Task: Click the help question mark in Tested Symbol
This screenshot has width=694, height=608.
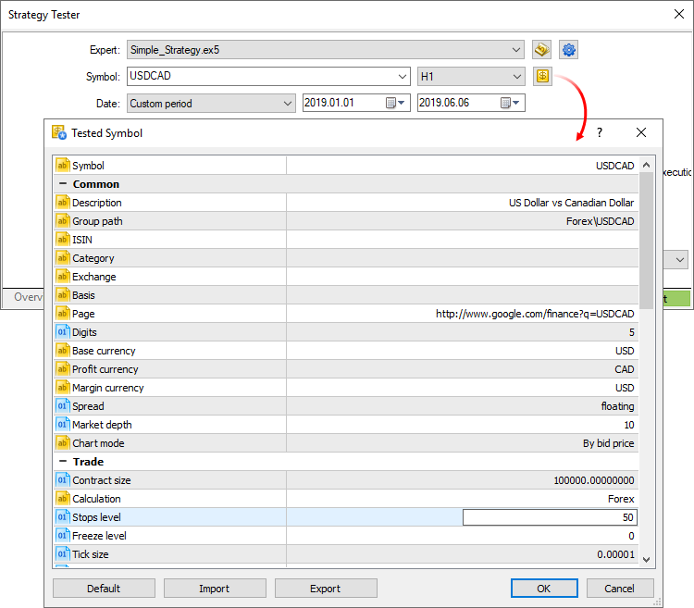Action: 599,133
